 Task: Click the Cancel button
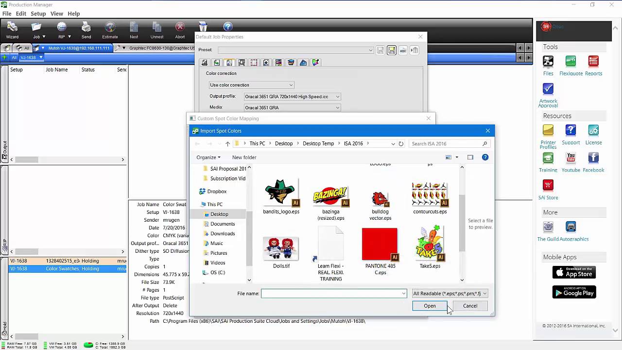(x=470, y=306)
